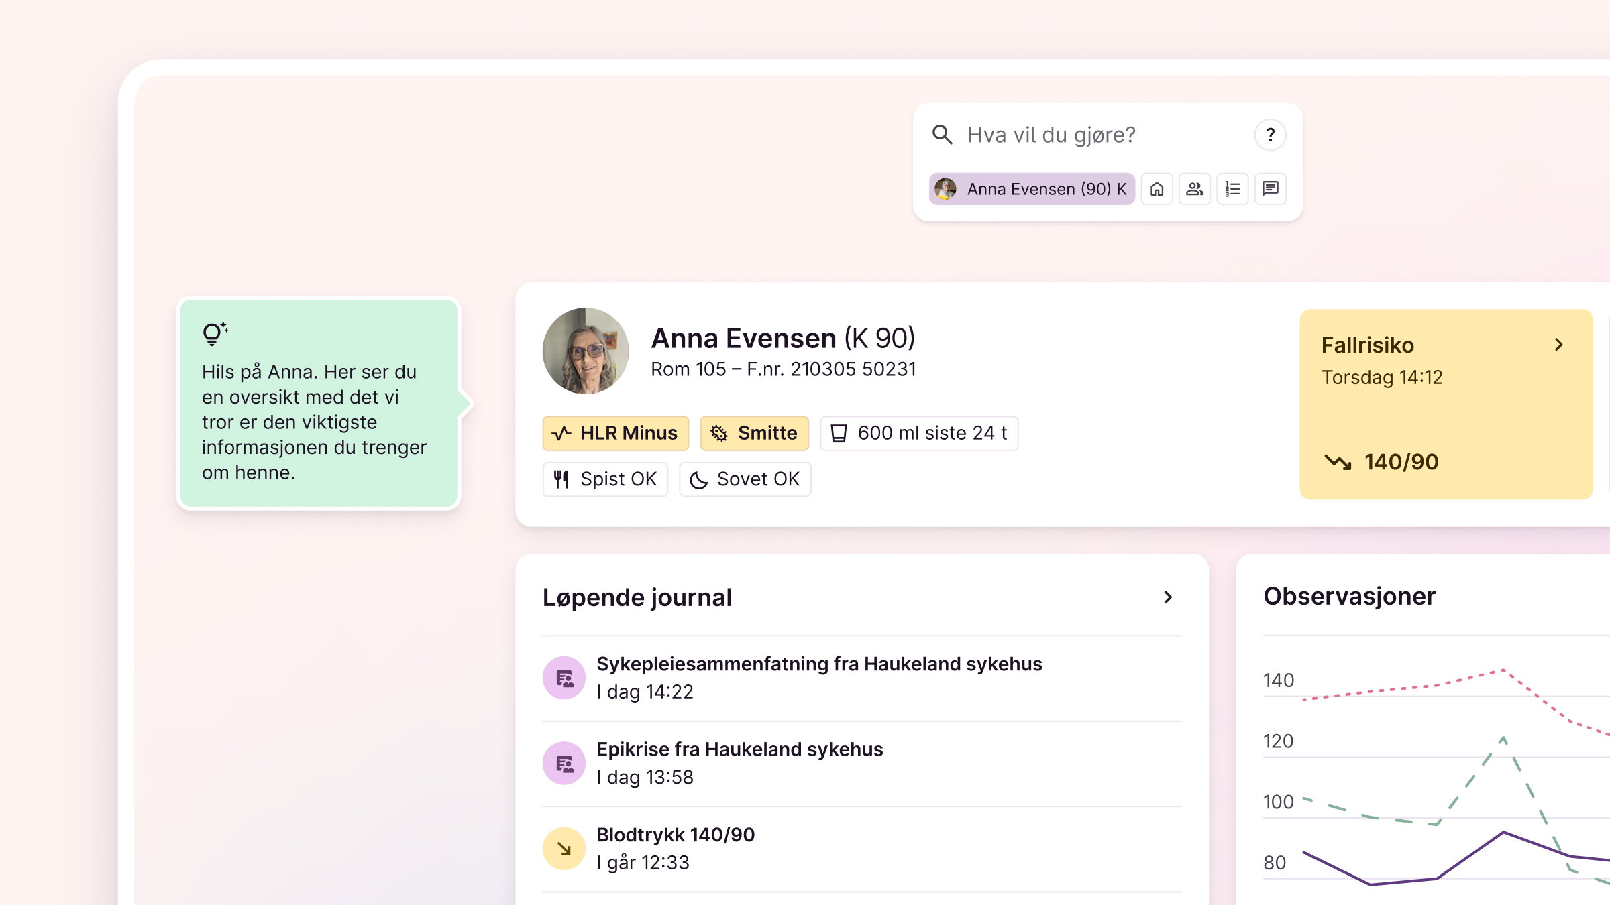1610x905 pixels.
Task: Open the numbered task list icon
Action: click(1232, 189)
